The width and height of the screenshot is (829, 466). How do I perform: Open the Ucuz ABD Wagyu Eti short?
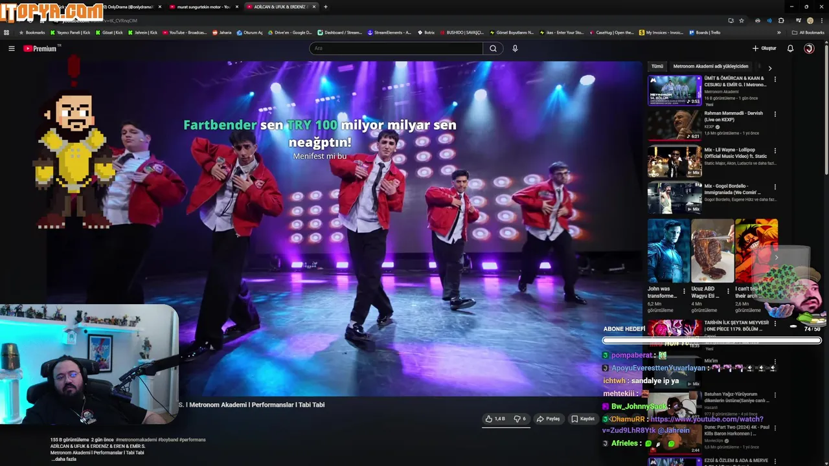coord(712,251)
